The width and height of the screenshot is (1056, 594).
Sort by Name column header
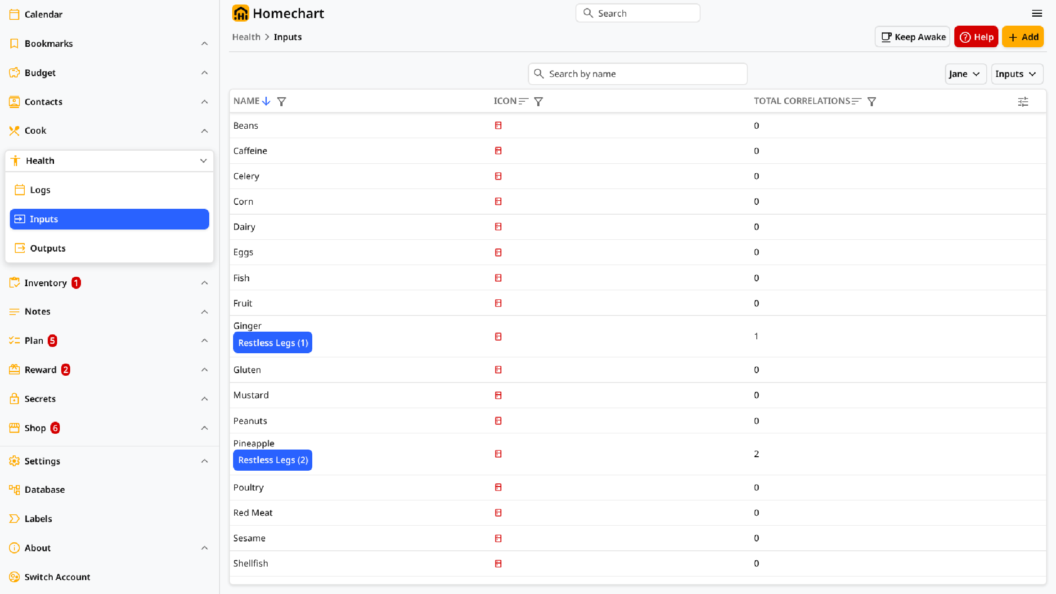pyautogui.click(x=252, y=101)
